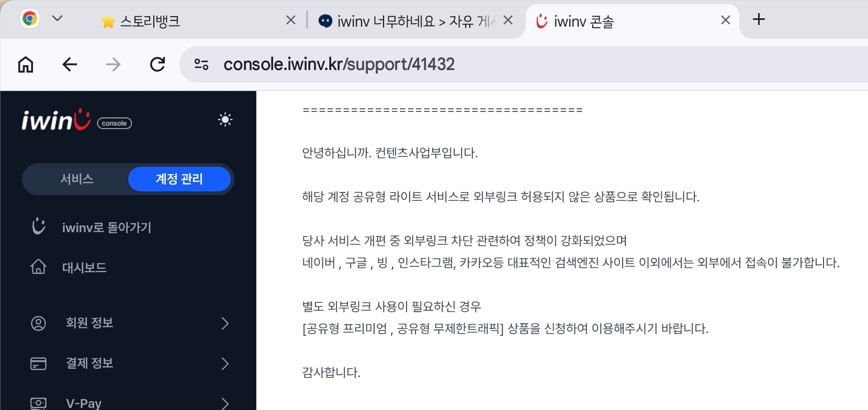Close the iwinv 콘솔 tab
Viewport: 868px width, 410px height.
point(726,20)
